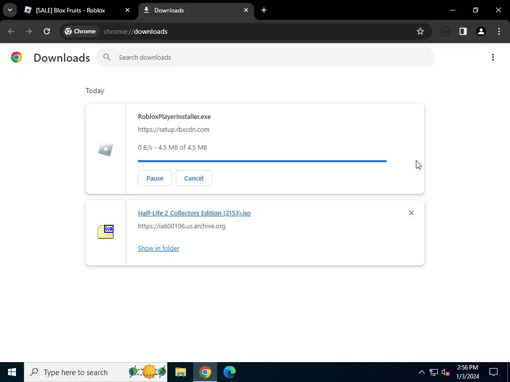510x382 pixels.
Task: Open a new tab with plus button
Action: (x=264, y=10)
